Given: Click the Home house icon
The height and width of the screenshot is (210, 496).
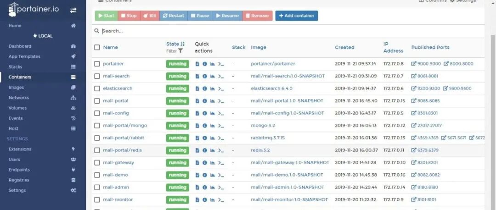Looking at the screenshot, I should 73,26.
